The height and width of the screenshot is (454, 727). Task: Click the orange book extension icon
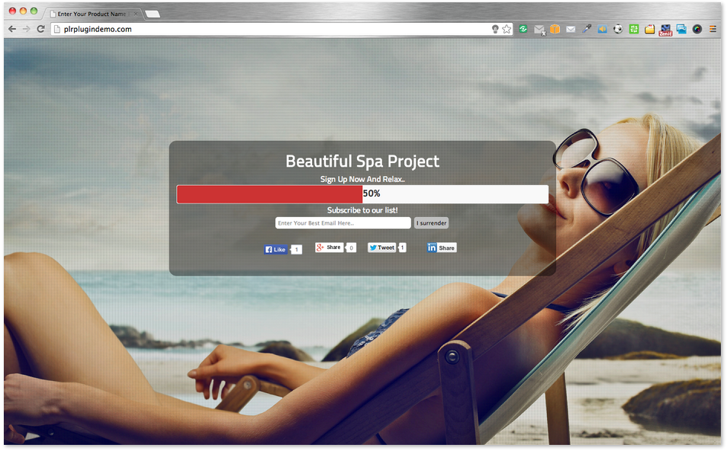555,29
